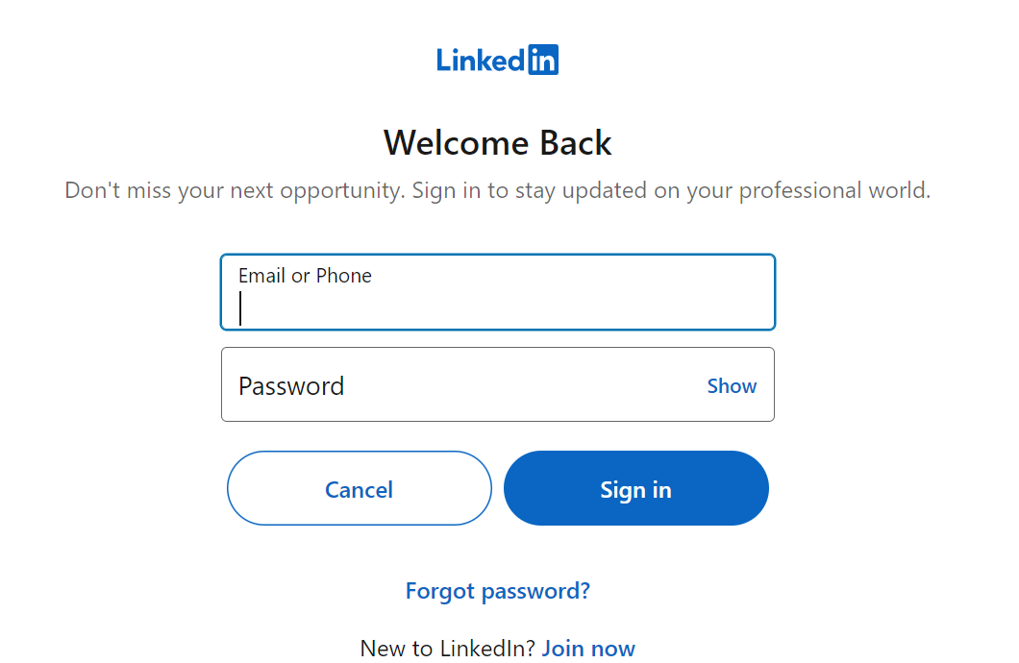
Task: Click the "New to LinkedIn?" text
Action: click(x=448, y=648)
